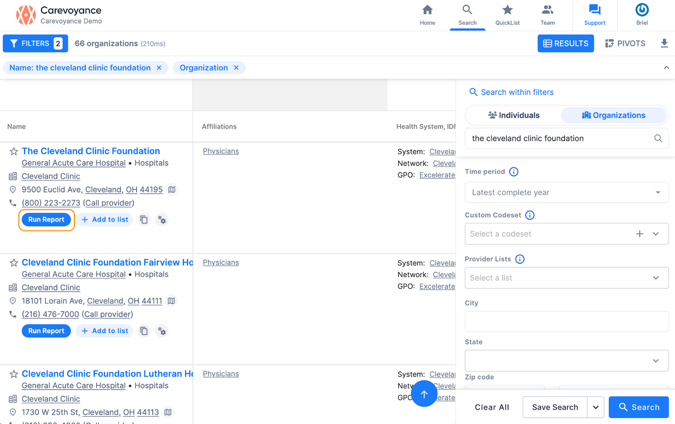Click the magnifier icon in name field
This screenshot has height=424, width=675.
coord(658,139)
